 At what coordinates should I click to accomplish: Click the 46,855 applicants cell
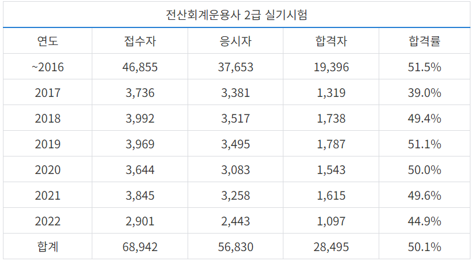pos(140,67)
